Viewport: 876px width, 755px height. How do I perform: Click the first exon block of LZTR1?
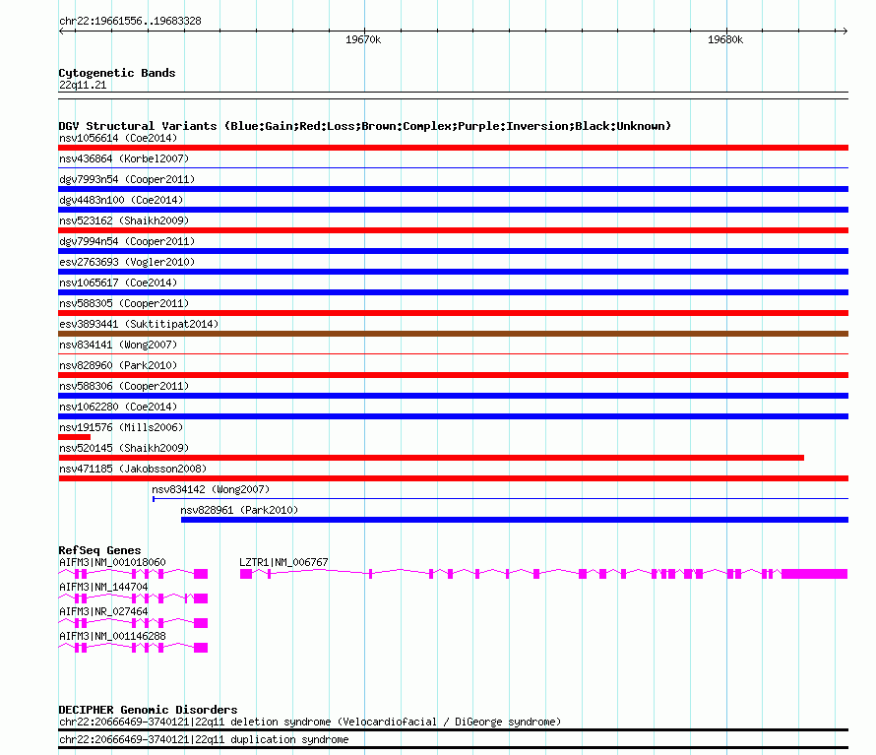point(246,574)
